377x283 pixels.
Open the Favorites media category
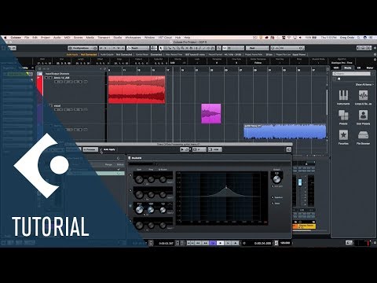click(x=343, y=137)
